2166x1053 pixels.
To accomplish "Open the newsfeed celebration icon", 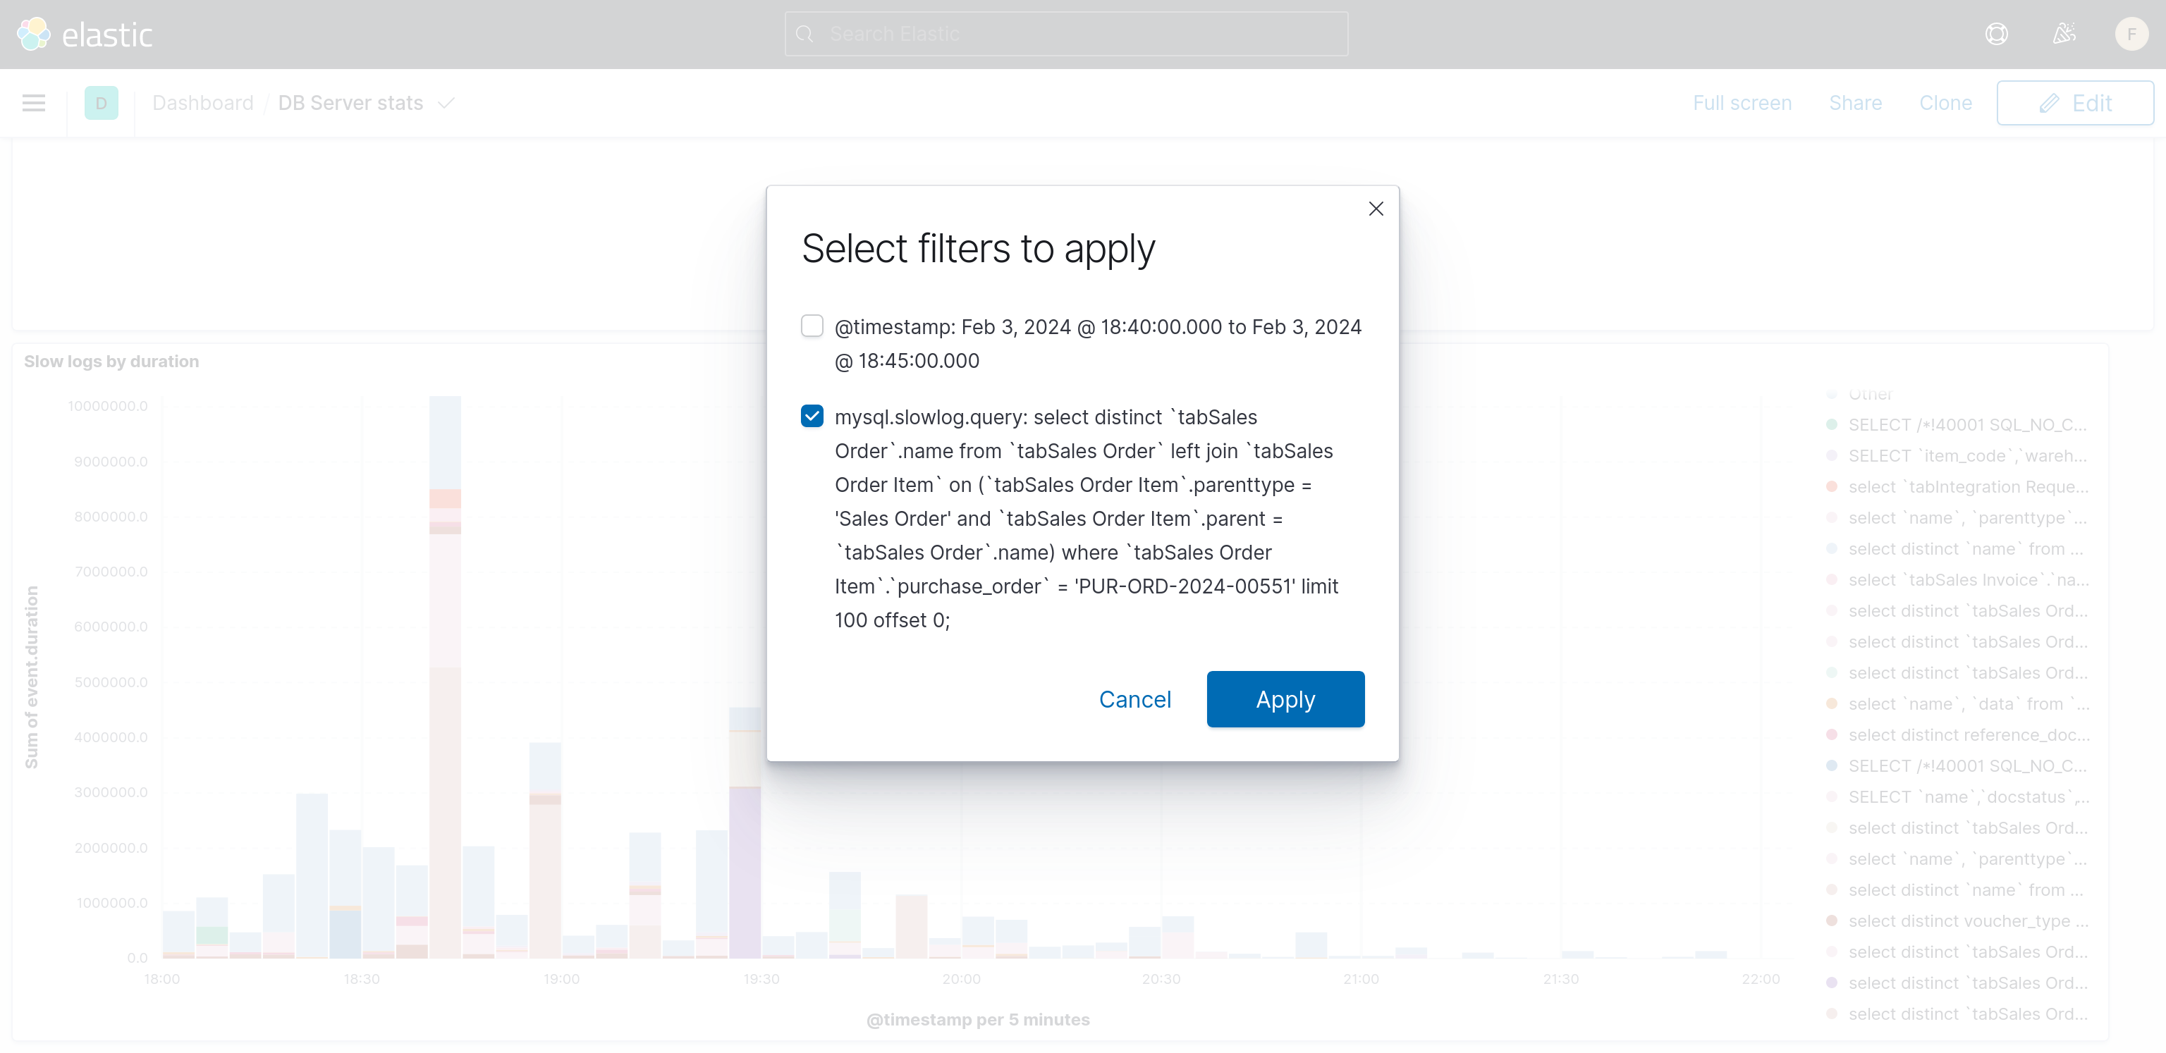I will click(x=2064, y=35).
